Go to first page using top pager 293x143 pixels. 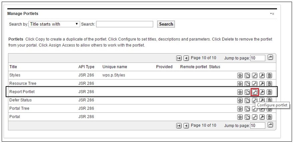pyautogui.click(x=179, y=58)
